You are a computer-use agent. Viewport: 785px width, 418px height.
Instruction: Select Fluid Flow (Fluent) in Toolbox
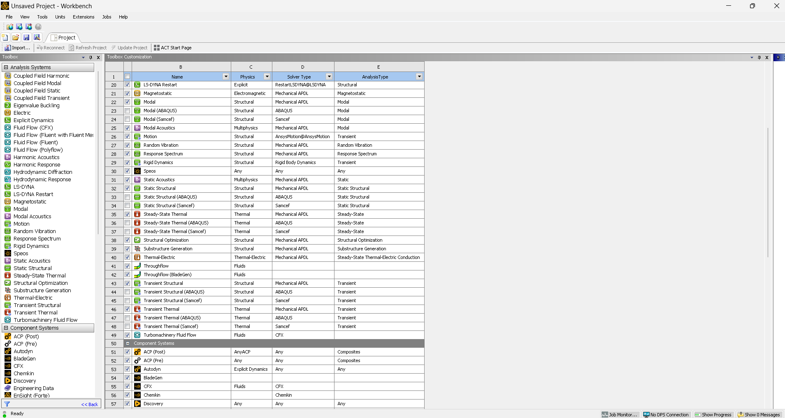(x=35, y=142)
